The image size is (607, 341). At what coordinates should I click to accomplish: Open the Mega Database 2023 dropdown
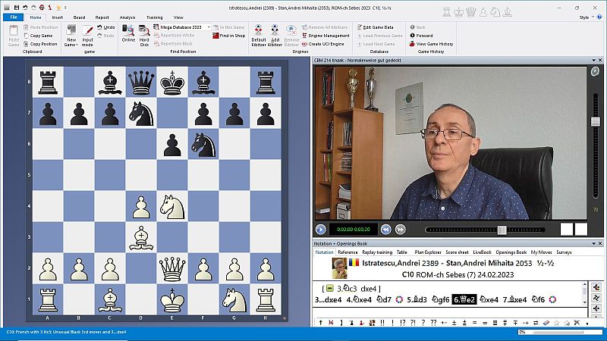208,27
